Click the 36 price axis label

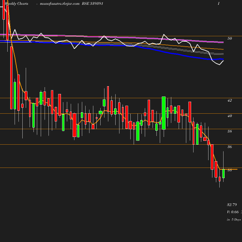click(x=229, y=147)
